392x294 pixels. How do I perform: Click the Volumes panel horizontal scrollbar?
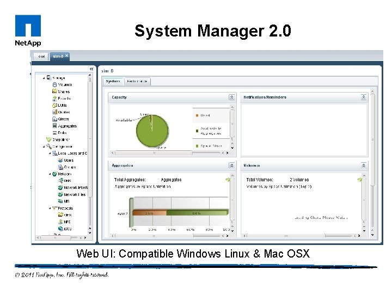tap(302, 236)
